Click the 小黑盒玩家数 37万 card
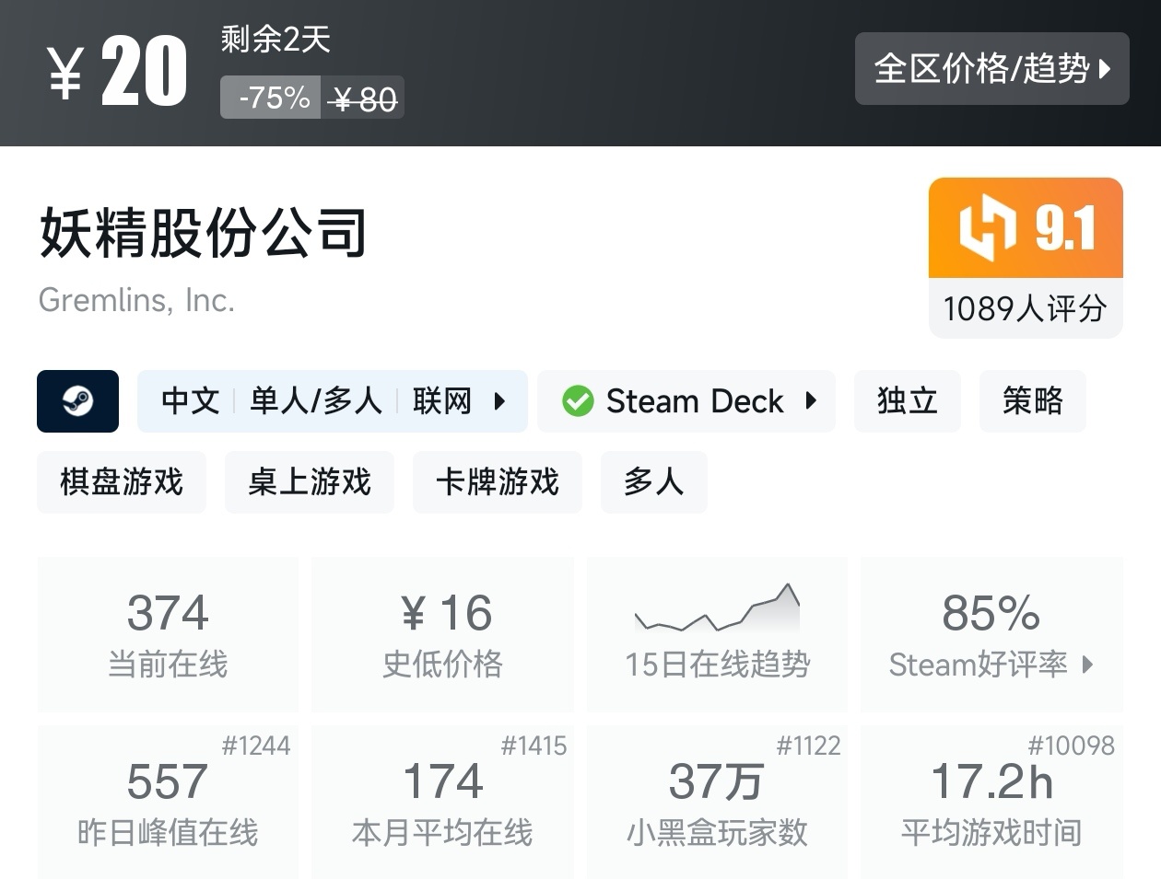The image size is (1161, 879). pos(718,802)
